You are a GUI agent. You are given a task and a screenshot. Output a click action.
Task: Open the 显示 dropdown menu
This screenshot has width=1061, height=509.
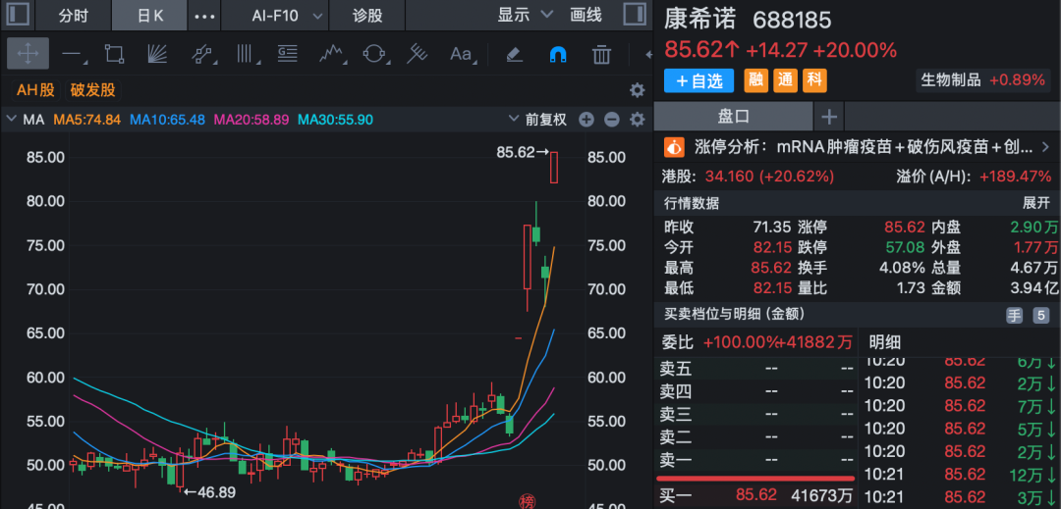point(525,15)
